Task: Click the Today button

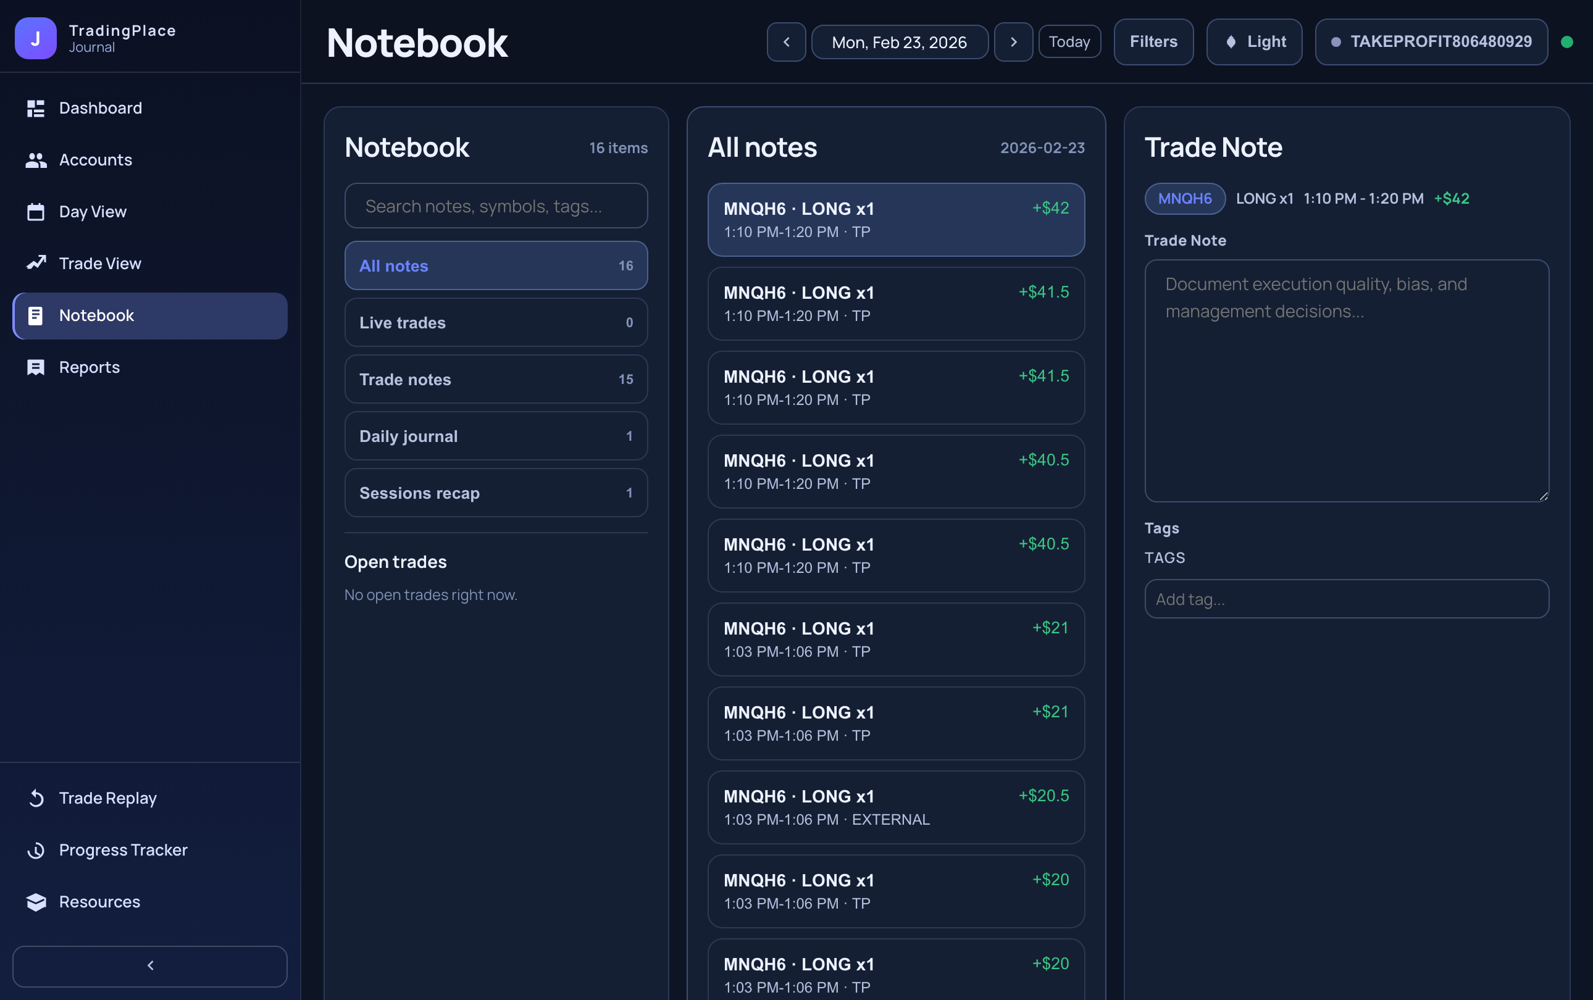Action: click(x=1069, y=42)
